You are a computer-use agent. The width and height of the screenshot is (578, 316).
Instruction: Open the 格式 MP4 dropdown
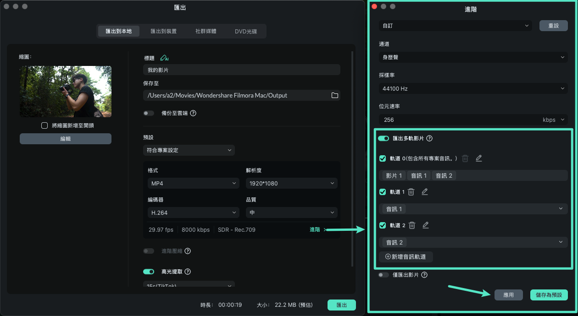(x=193, y=183)
